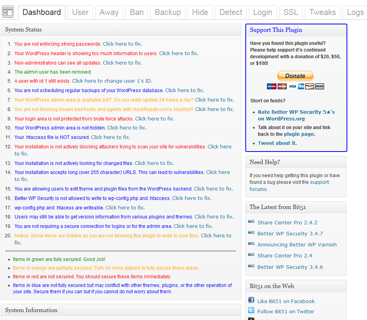Image resolution: width=367 pixels, height=320 pixels.
Task: Click the bit51 icon beside Announcing Better WP Varnish
Action: pos(251,244)
